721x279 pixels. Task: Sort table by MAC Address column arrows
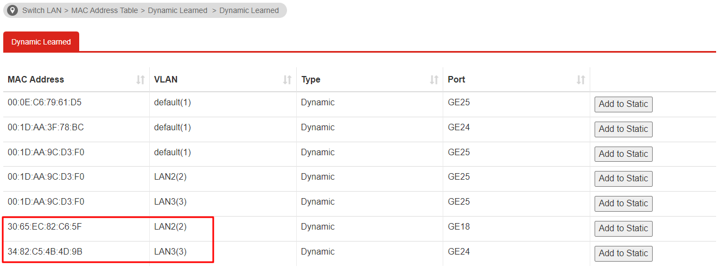141,80
